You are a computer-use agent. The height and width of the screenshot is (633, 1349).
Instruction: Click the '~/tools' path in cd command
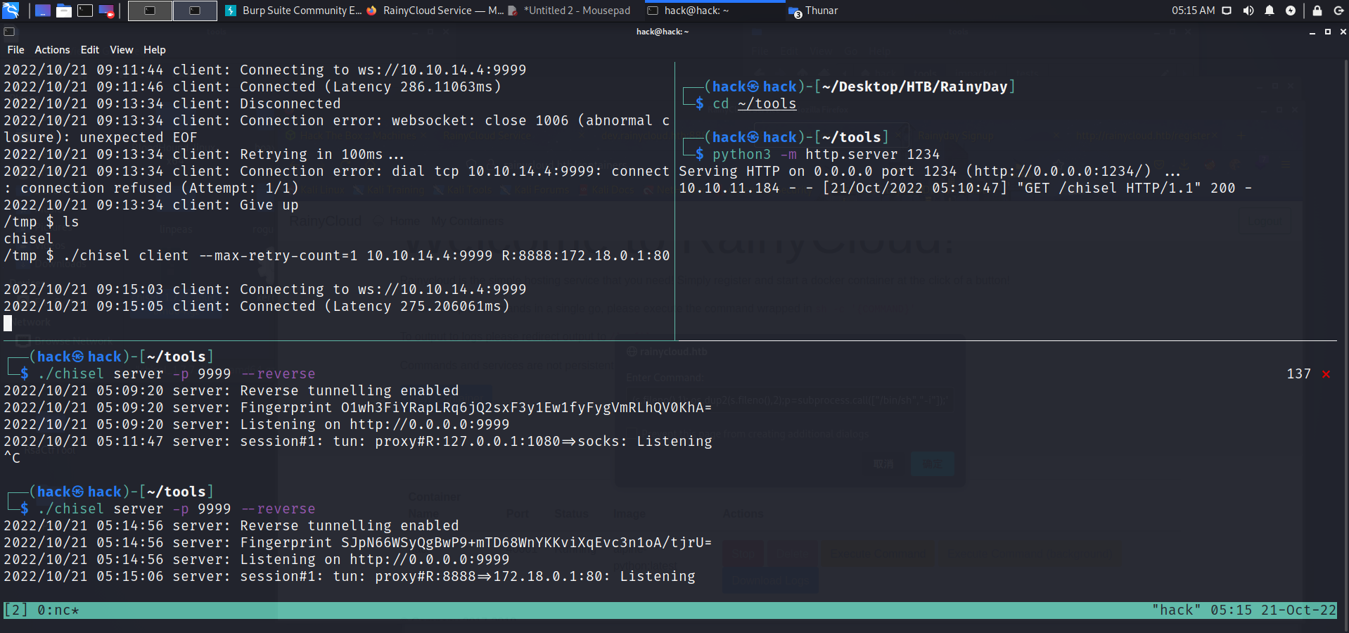click(767, 104)
